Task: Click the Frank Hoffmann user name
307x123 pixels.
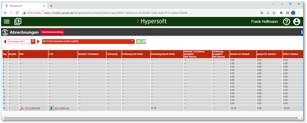Action: [264, 22]
